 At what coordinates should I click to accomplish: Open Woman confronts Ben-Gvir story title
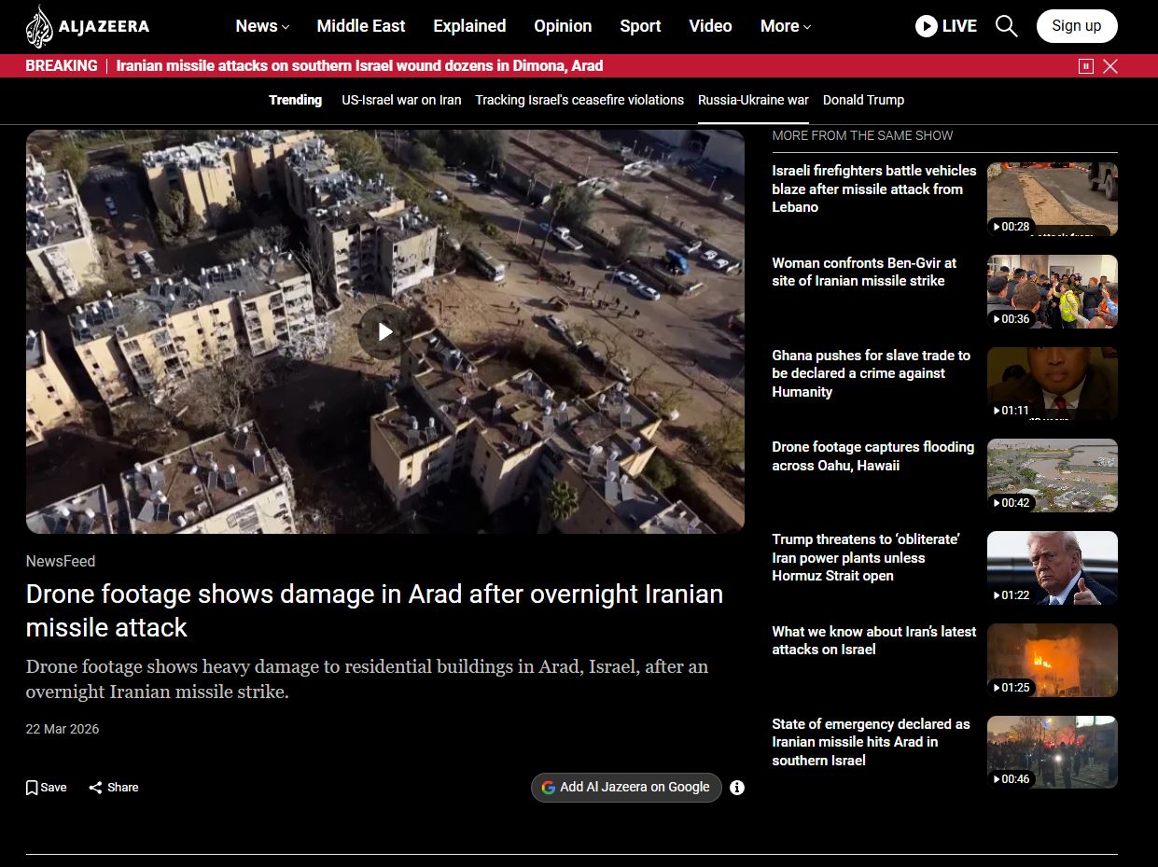point(864,272)
